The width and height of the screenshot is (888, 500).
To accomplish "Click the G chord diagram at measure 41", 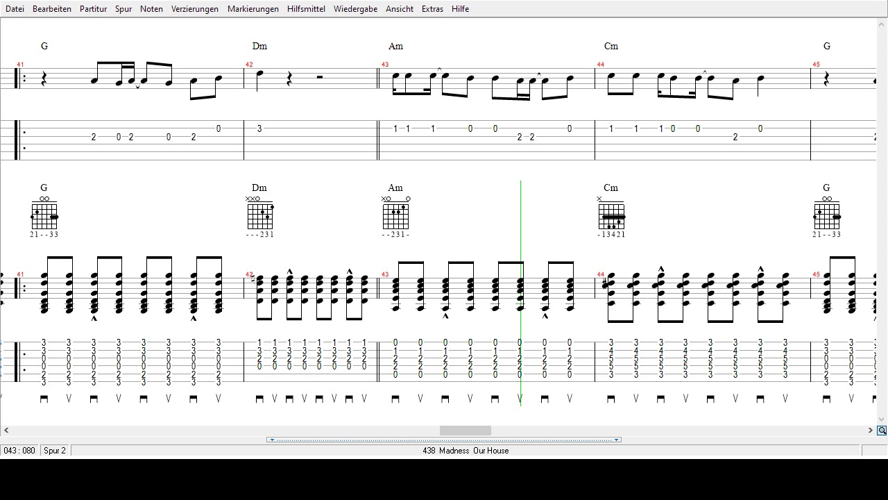I will click(44, 213).
